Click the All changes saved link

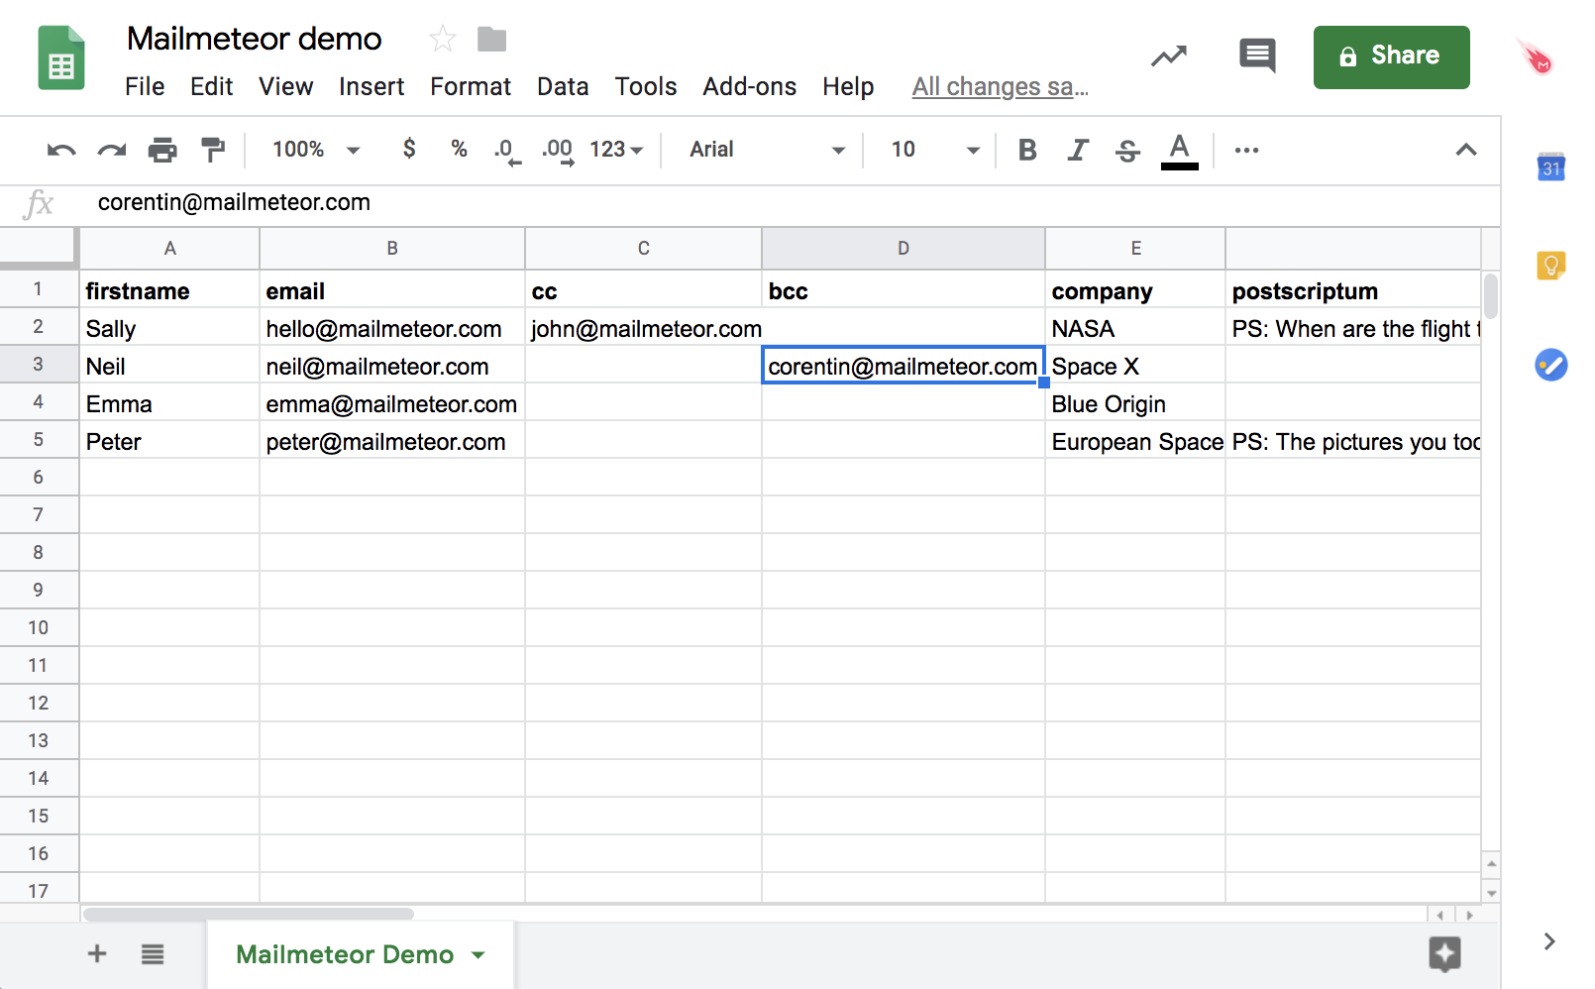[x=1001, y=87]
